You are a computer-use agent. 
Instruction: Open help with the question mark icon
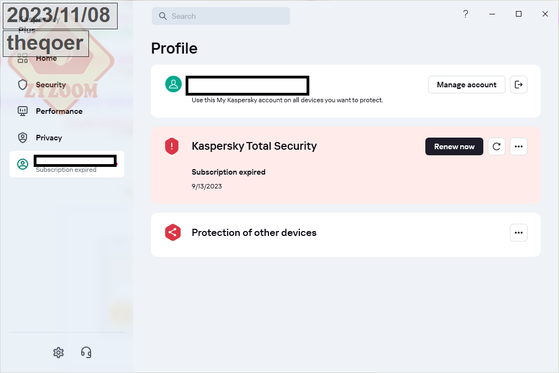[466, 14]
